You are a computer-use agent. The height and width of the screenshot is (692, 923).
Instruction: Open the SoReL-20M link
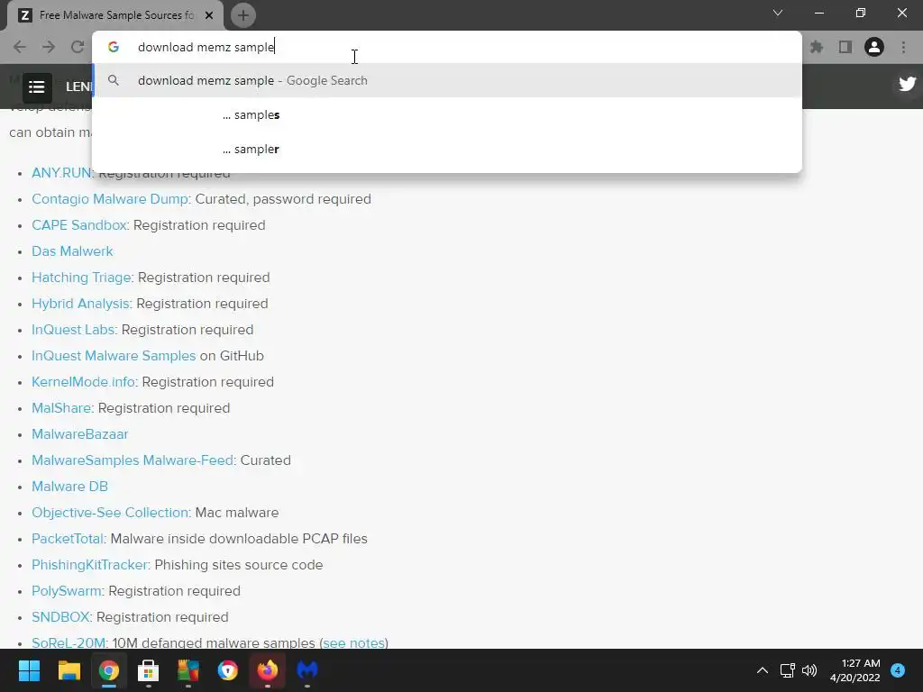pyautogui.click(x=69, y=642)
